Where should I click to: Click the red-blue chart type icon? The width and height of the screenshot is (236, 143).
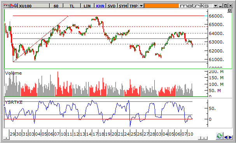[x=14, y=6]
